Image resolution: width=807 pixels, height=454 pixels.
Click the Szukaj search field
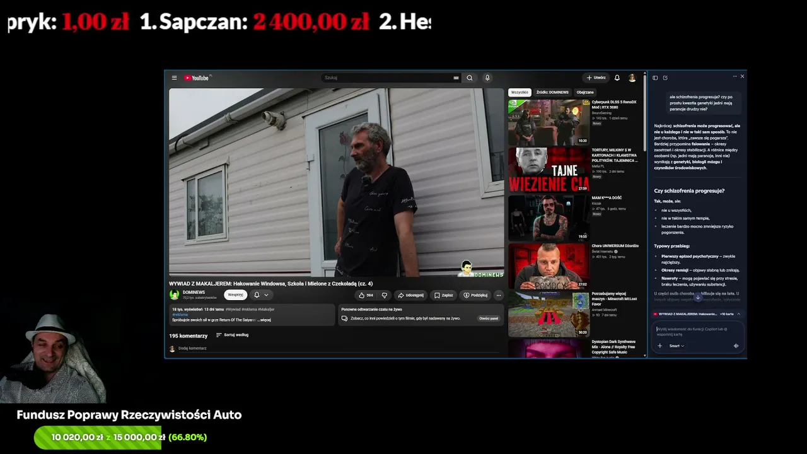click(391, 78)
